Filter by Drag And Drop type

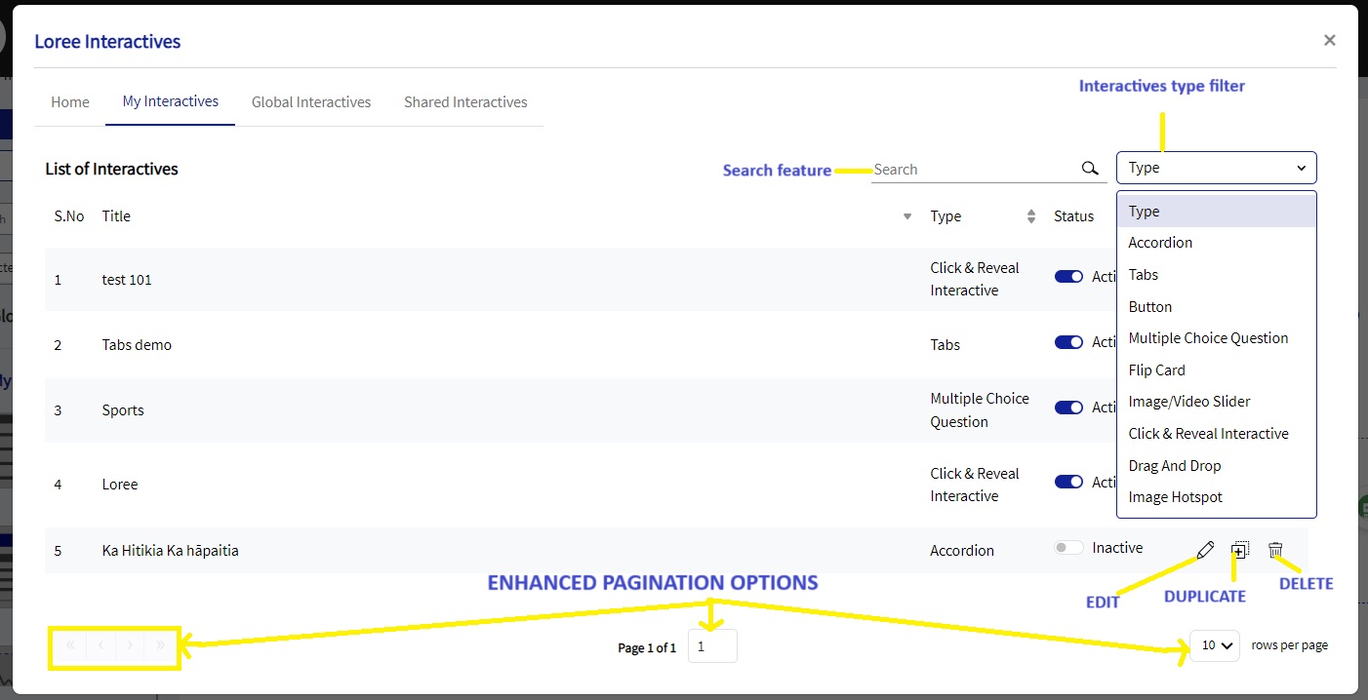(x=1217, y=466)
